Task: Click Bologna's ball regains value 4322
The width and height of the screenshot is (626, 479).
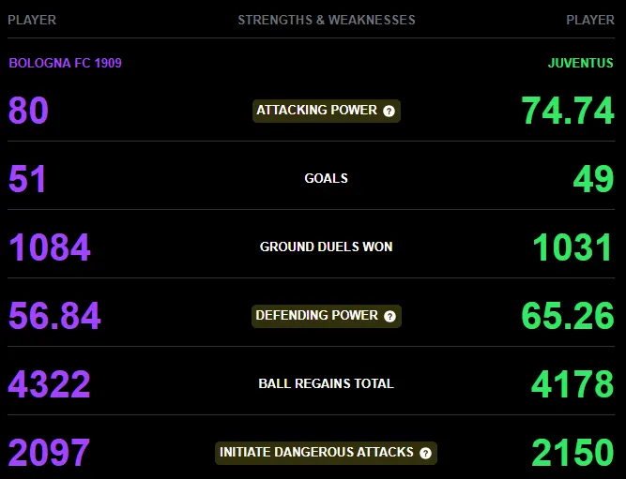Action: 49,384
